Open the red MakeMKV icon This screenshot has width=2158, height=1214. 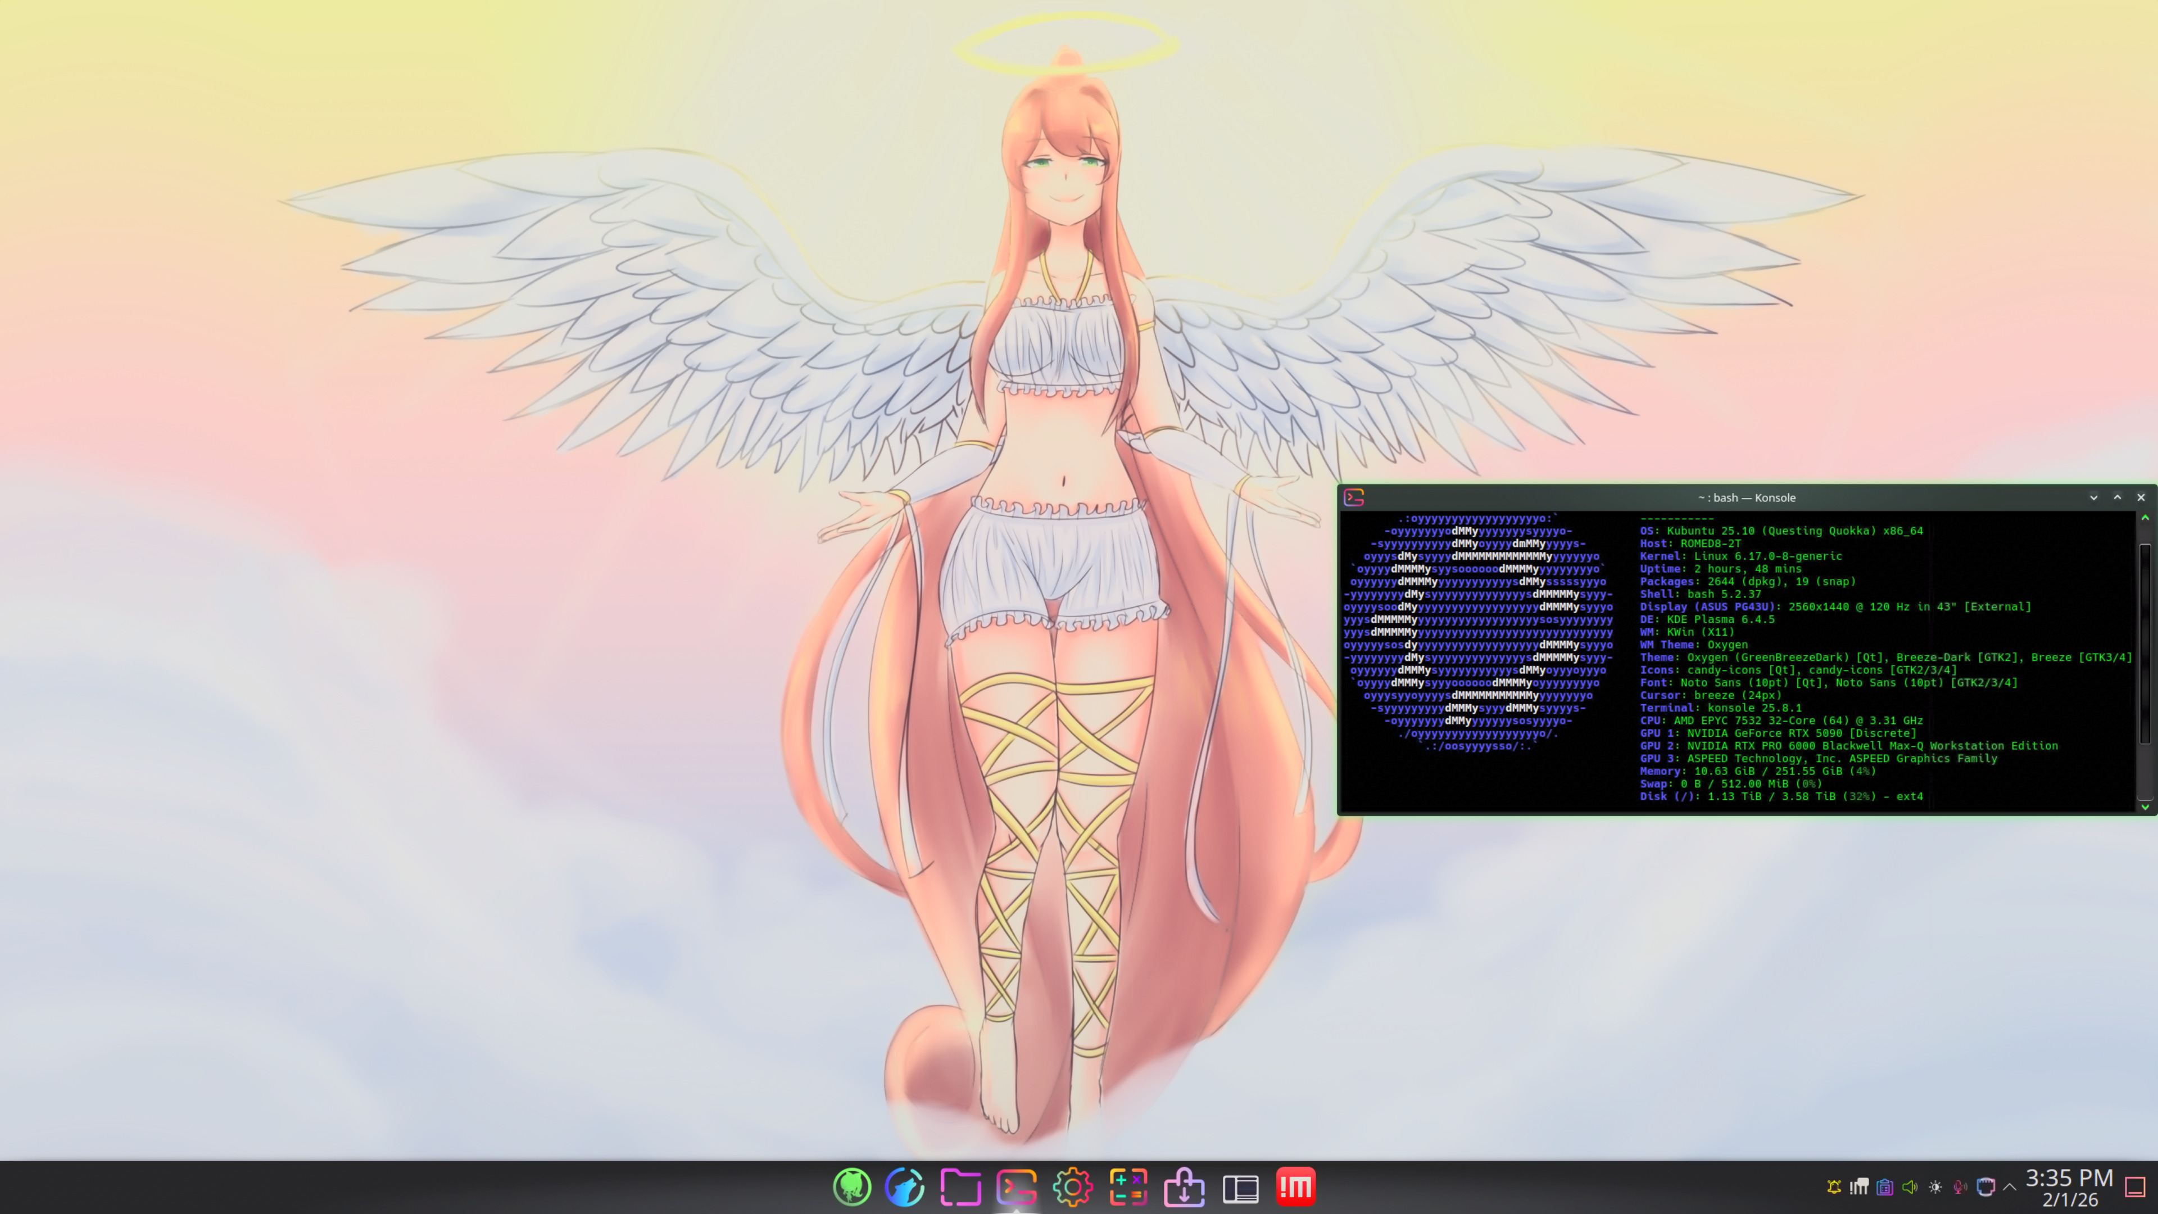[1295, 1186]
